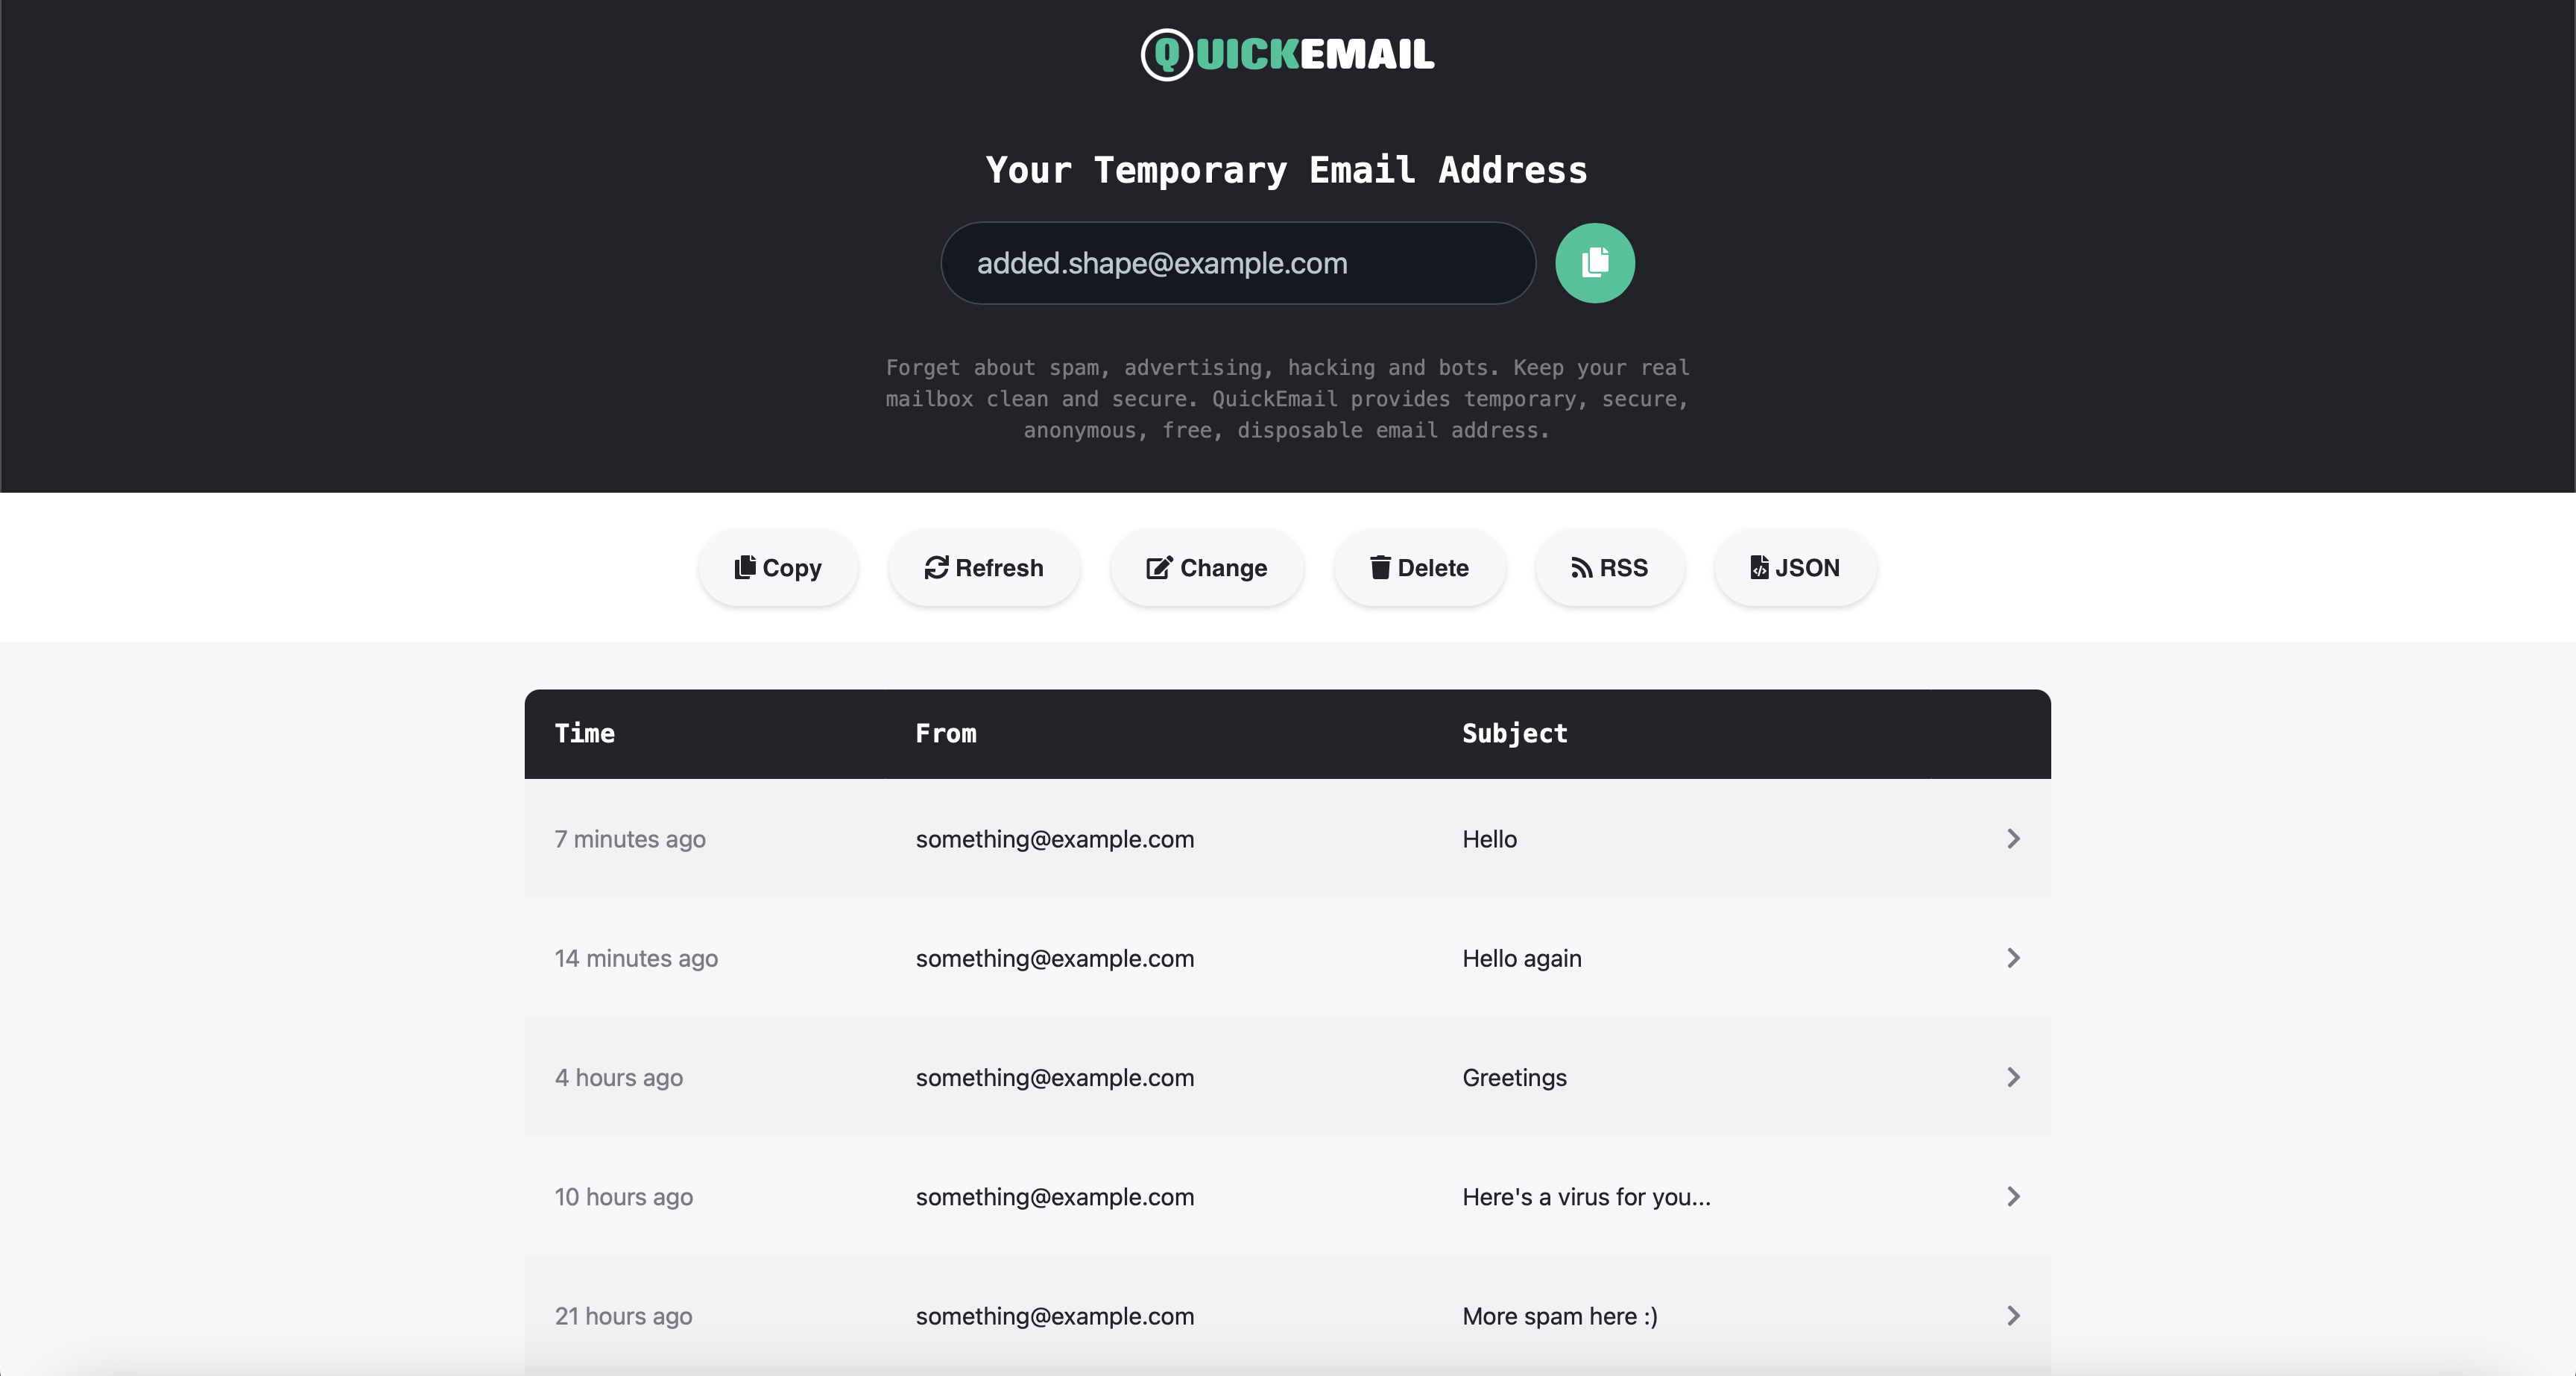
Task: Click the "14 minutes ago" time cell
Action: [x=636, y=958]
